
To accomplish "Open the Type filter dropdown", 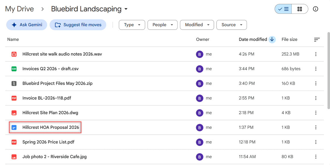I will tap(132, 25).
